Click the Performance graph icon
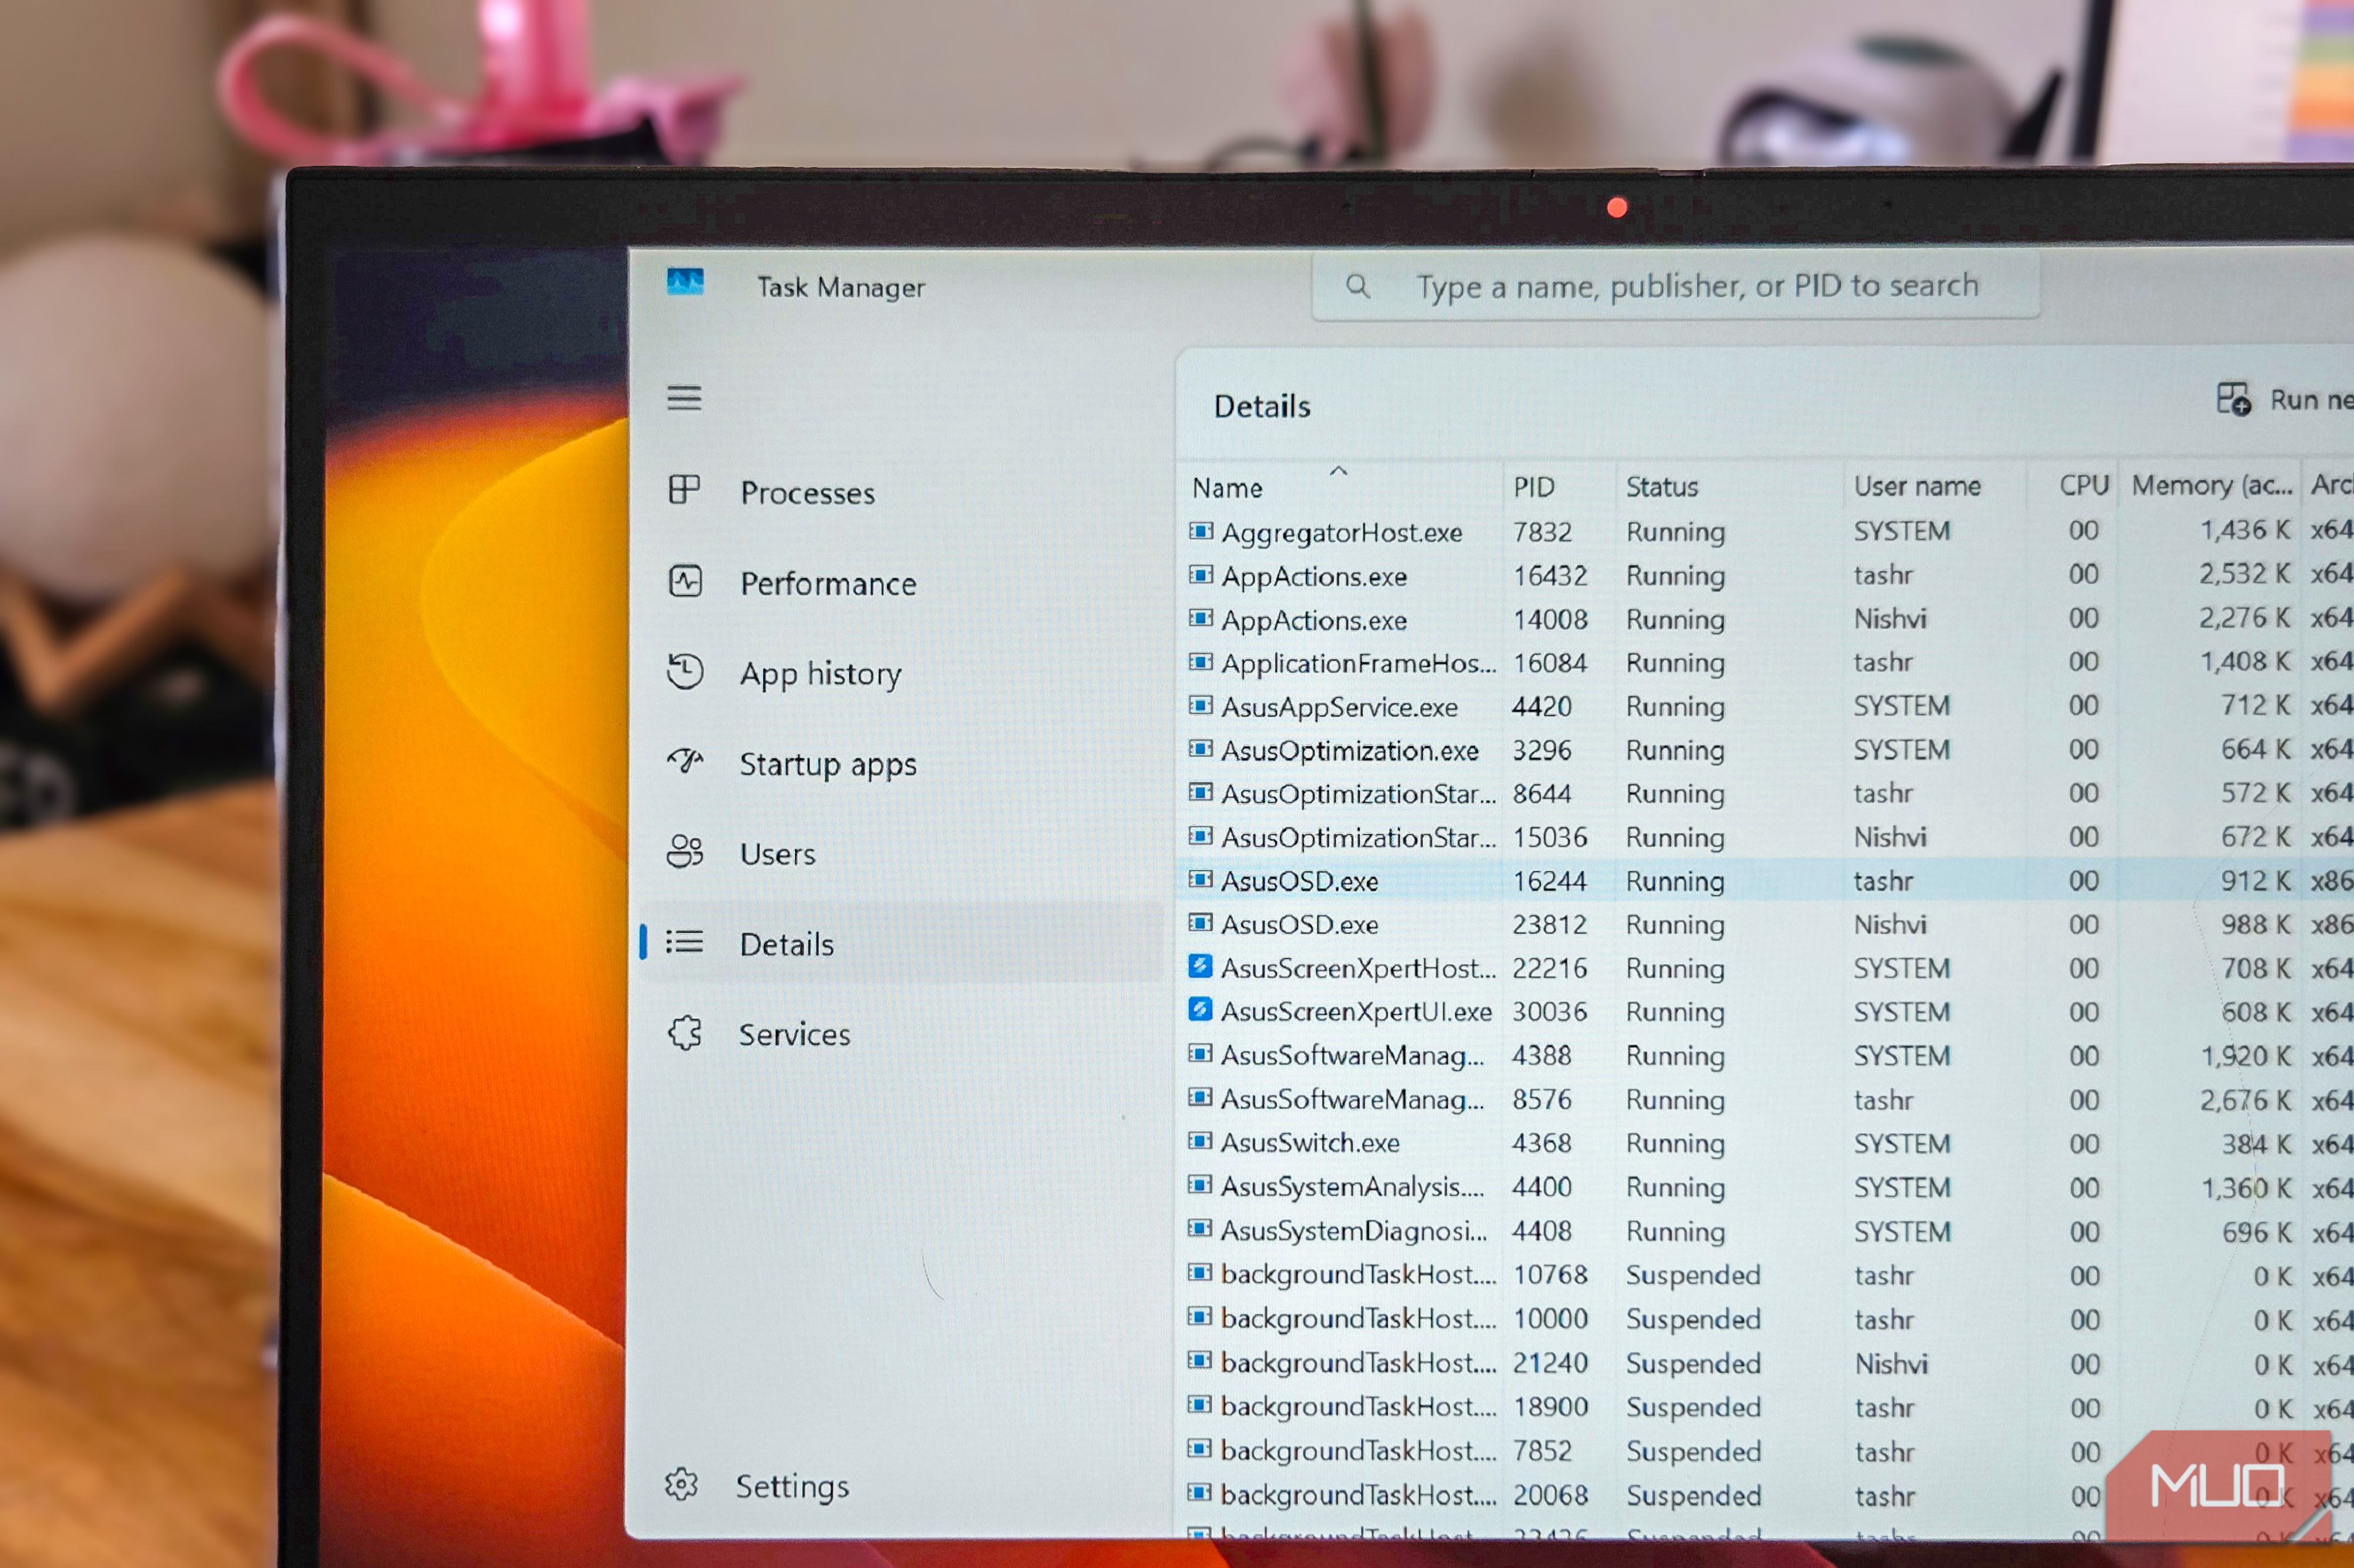 click(685, 581)
